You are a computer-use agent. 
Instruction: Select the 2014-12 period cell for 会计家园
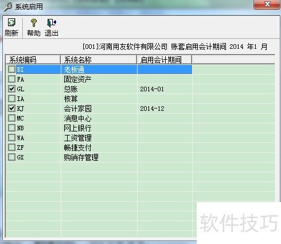165,109
